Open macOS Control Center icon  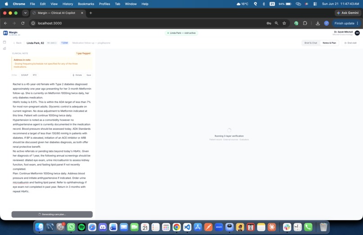pyautogui.click(x=315, y=4)
